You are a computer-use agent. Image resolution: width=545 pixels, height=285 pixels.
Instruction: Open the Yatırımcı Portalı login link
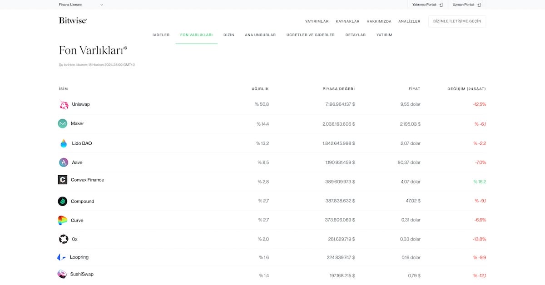pos(427,5)
